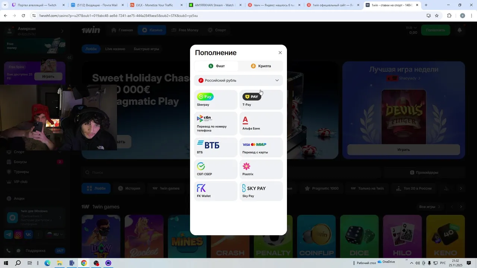Launch Microsoft Edge from taskbar
The height and width of the screenshot is (268, 477).
47,263
